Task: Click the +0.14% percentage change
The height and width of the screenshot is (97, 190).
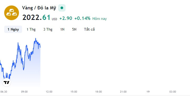Action: click(x=82, y=18)
